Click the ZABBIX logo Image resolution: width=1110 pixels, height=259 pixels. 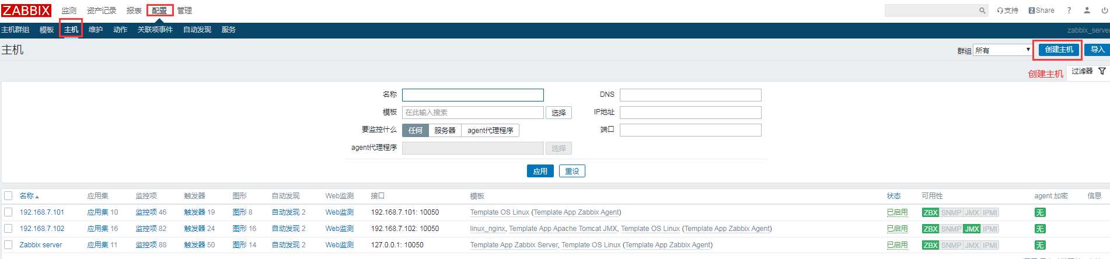pyautogui.click(x=26, y=10)
